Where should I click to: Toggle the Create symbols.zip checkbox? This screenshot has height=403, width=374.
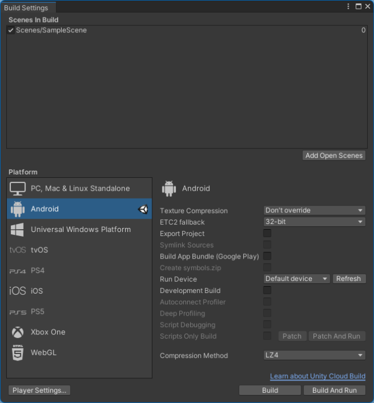pyautogui.click(x=267, y=268)
